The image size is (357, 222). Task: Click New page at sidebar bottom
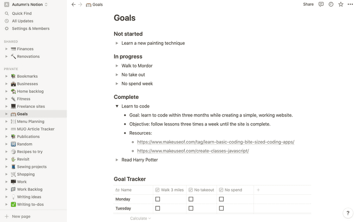[20, 216]
